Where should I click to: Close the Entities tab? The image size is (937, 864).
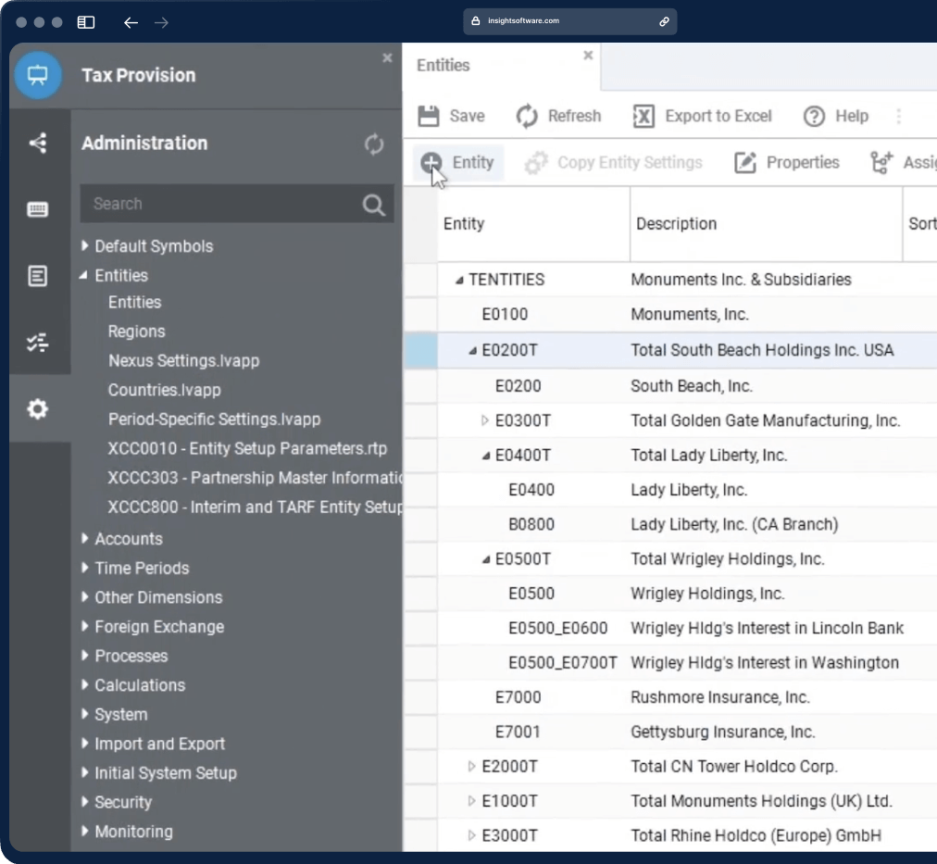point(588,56)
